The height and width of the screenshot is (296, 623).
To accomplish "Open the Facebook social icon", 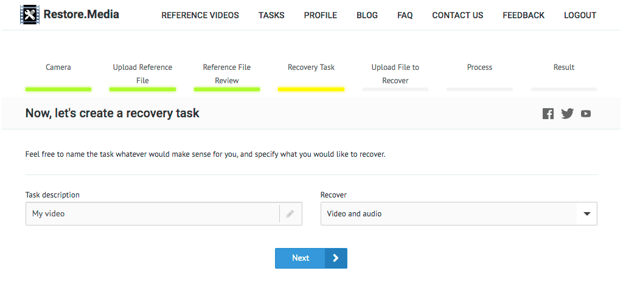I will pos(548,114).
